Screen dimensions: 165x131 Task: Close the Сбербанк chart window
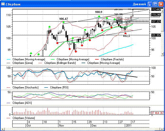click(161, 4)
